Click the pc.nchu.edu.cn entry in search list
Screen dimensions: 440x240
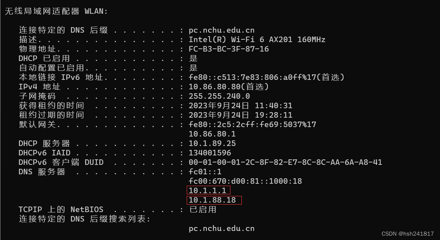click(222, 229)
